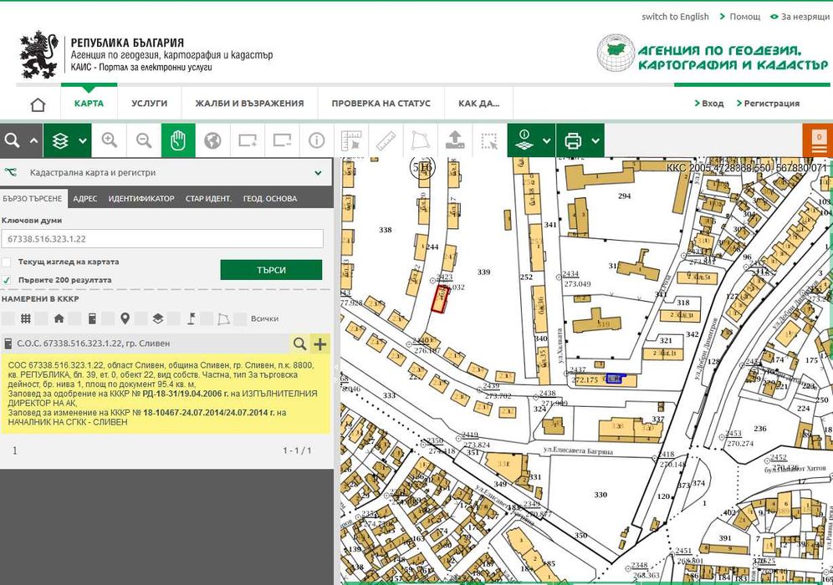Viewport: 833px width, 585px height.
Task: Click the upload file icon in toolbar
Action: (x=454, y=140)
